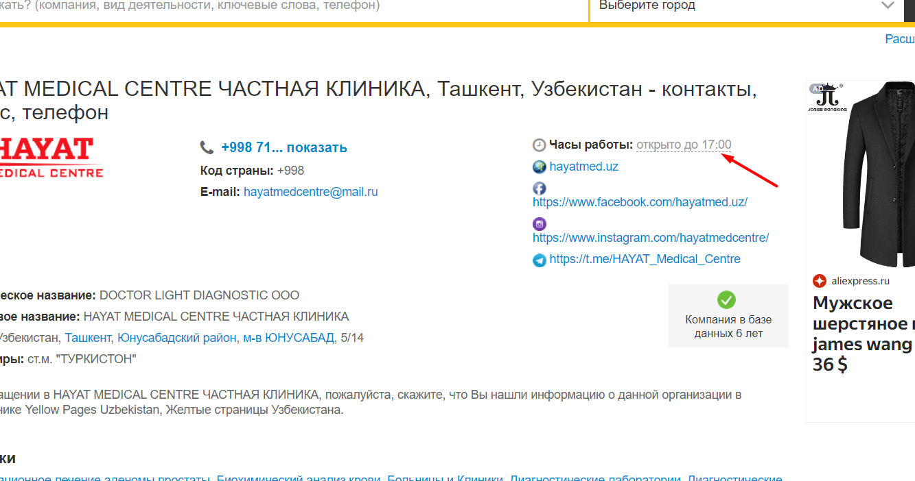Show the full phone number +998 71
This screenshot has height=481, width=915.
[x=284, y=147]
